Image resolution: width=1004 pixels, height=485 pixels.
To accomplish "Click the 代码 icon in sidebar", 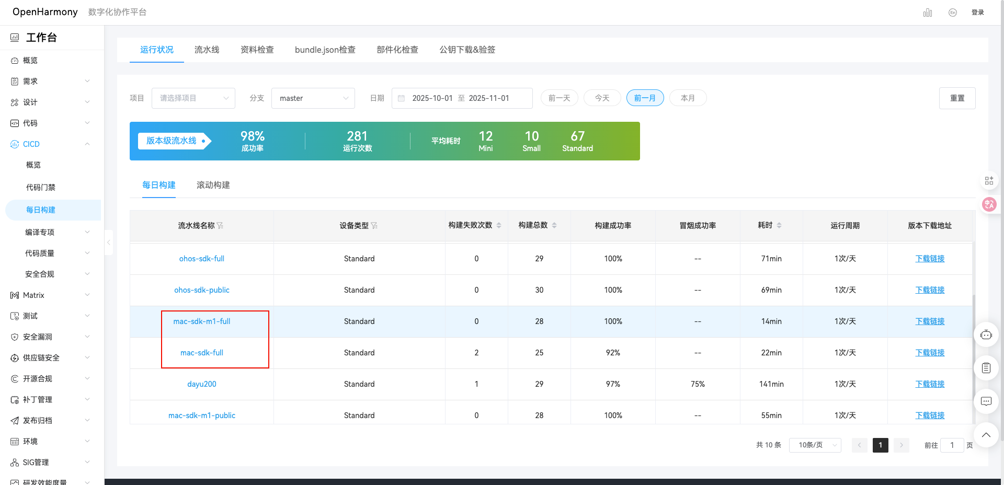I will coord(15,123).
